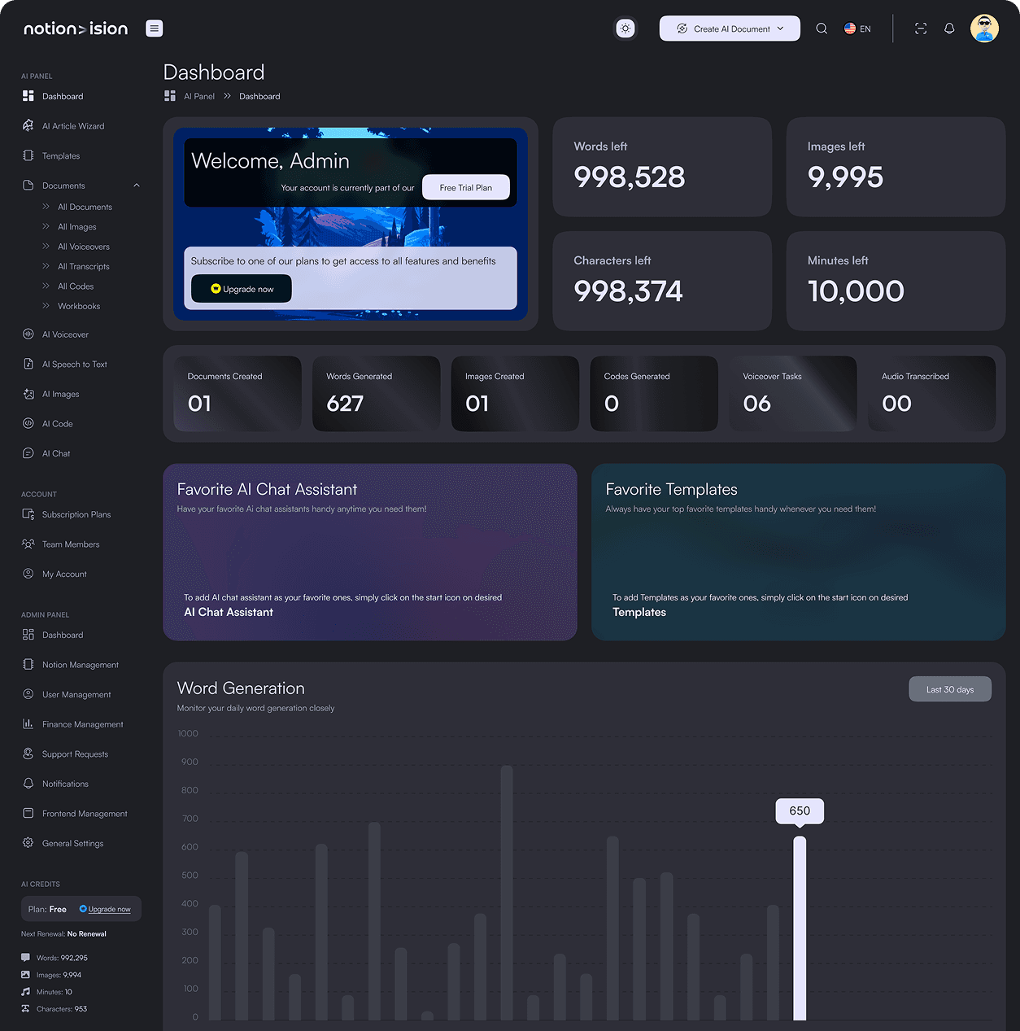Open the All Transcripts menu item
Image resolution: width=1020 pixels, height=1031 pixels.
[83, 267]
